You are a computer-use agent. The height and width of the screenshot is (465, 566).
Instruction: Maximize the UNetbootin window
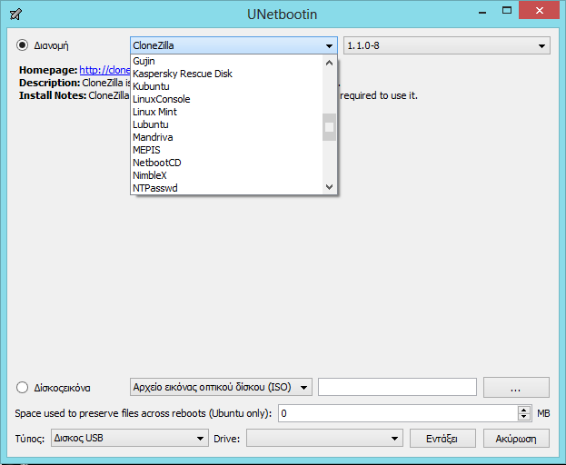[x=507, y=11]
